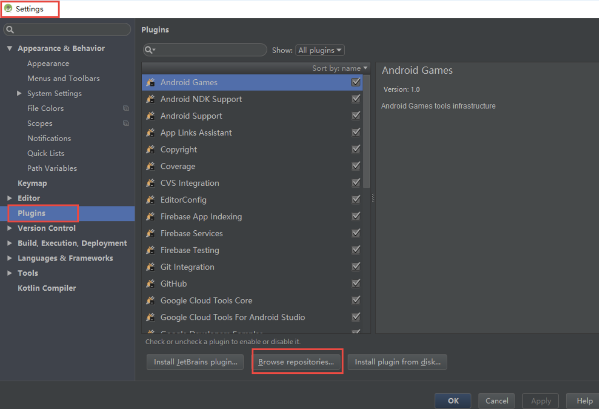This screenshot has height=409, width=599.
Task: Click the plugins search input field
Action: (x=205, y=50)
